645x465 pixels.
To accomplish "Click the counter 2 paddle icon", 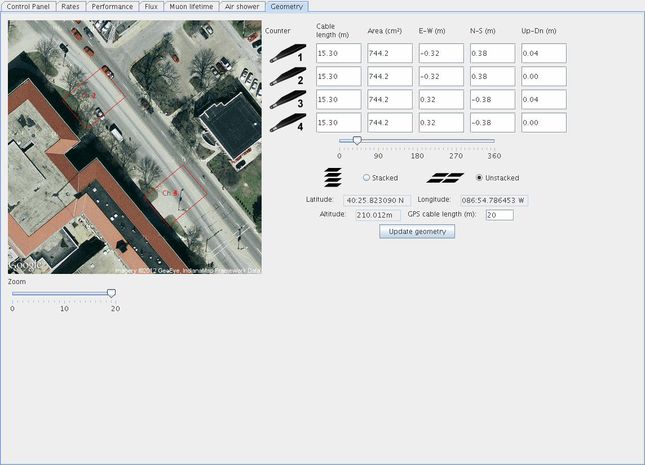I will tap(288, 76).
